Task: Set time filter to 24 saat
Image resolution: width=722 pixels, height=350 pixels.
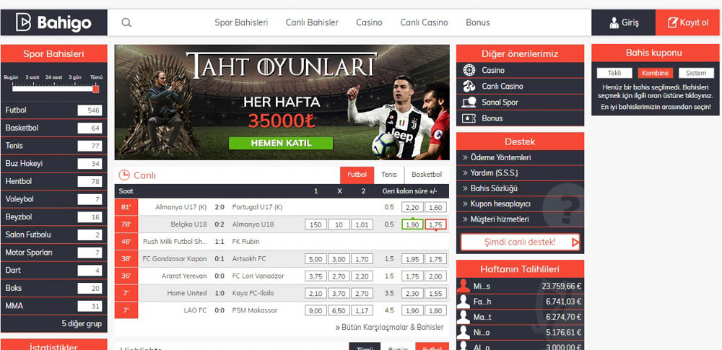Action: point(54,77)
